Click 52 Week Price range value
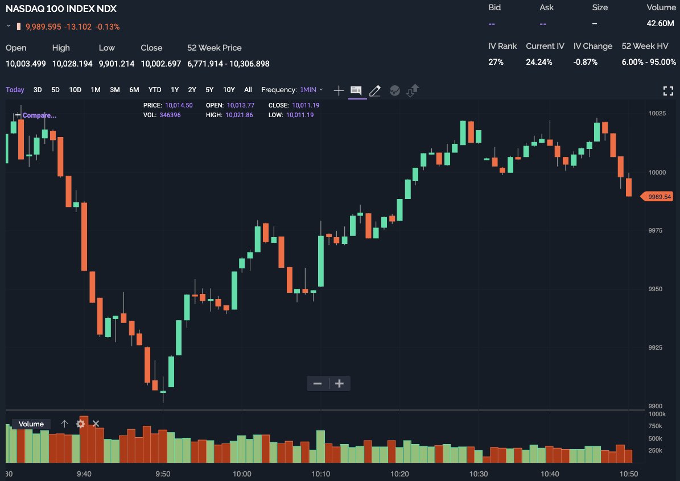Screen dimensions: 680x481 pos(229,64)
